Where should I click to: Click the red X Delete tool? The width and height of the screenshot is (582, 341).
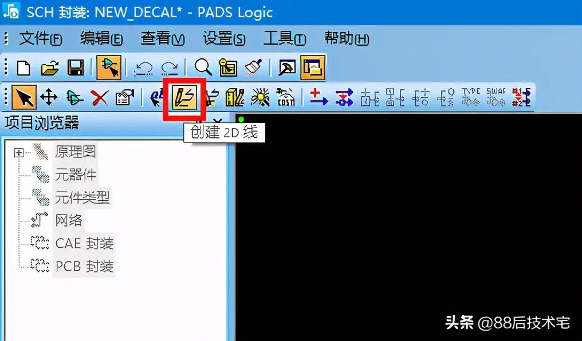100,98
